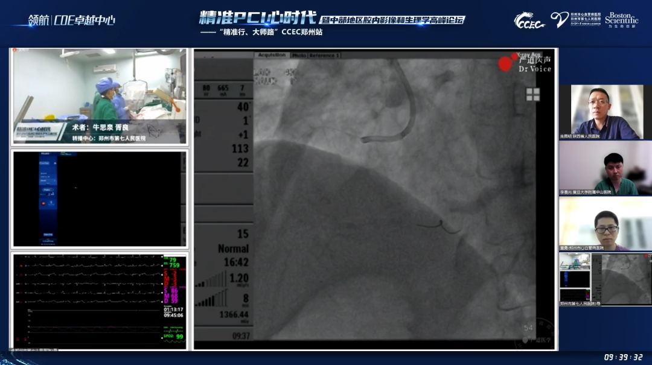This screenshot has width=652, height=365.
Task: Click the CCEC dragon logo in the header
Action: click(x=529, y=21)
